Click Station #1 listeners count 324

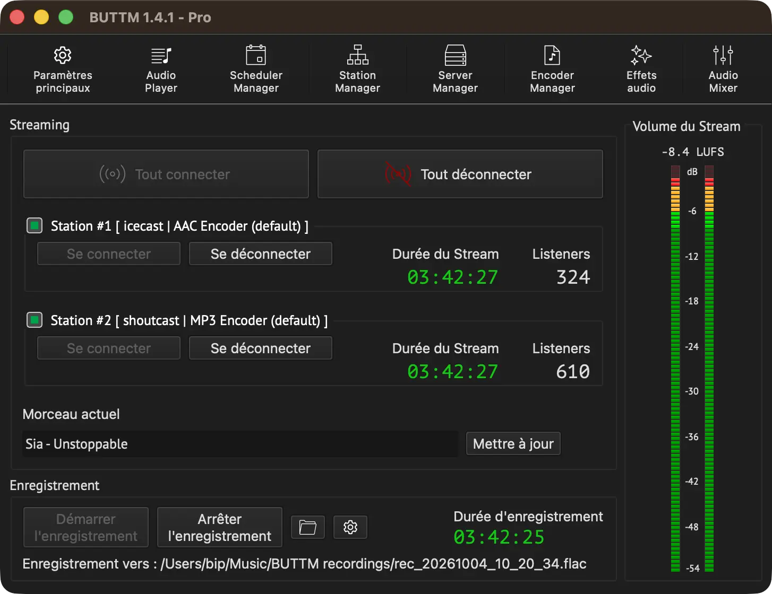tap(573, 277)
